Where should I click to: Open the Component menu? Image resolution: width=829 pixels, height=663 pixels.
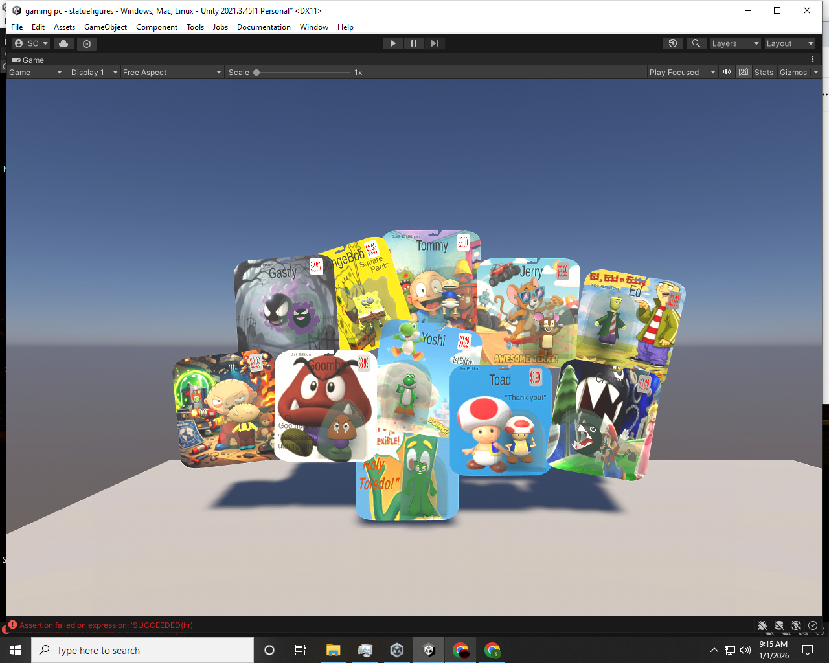point(157,27)
